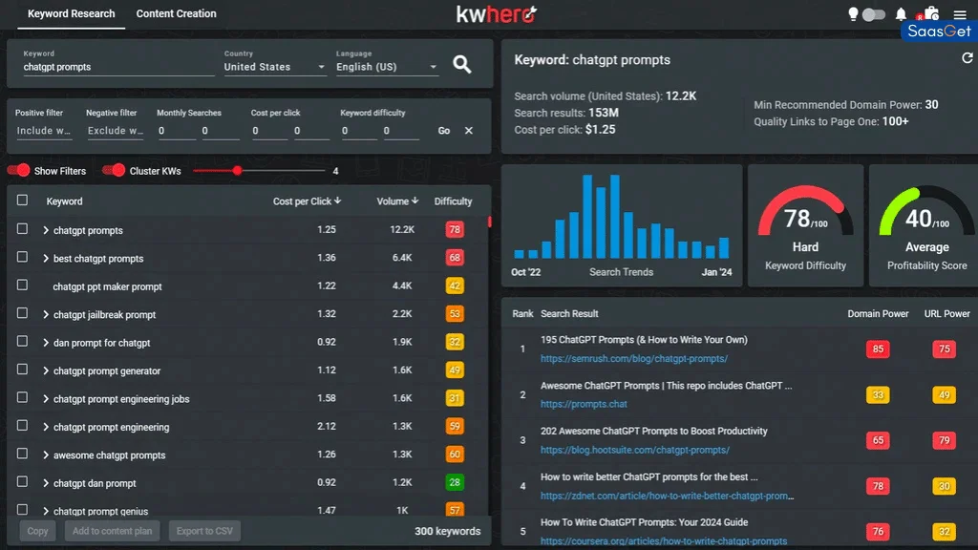This screenshot has width=978, height=550.
Task: Click the first Monthly Searches field
Action: pos(176,130)
